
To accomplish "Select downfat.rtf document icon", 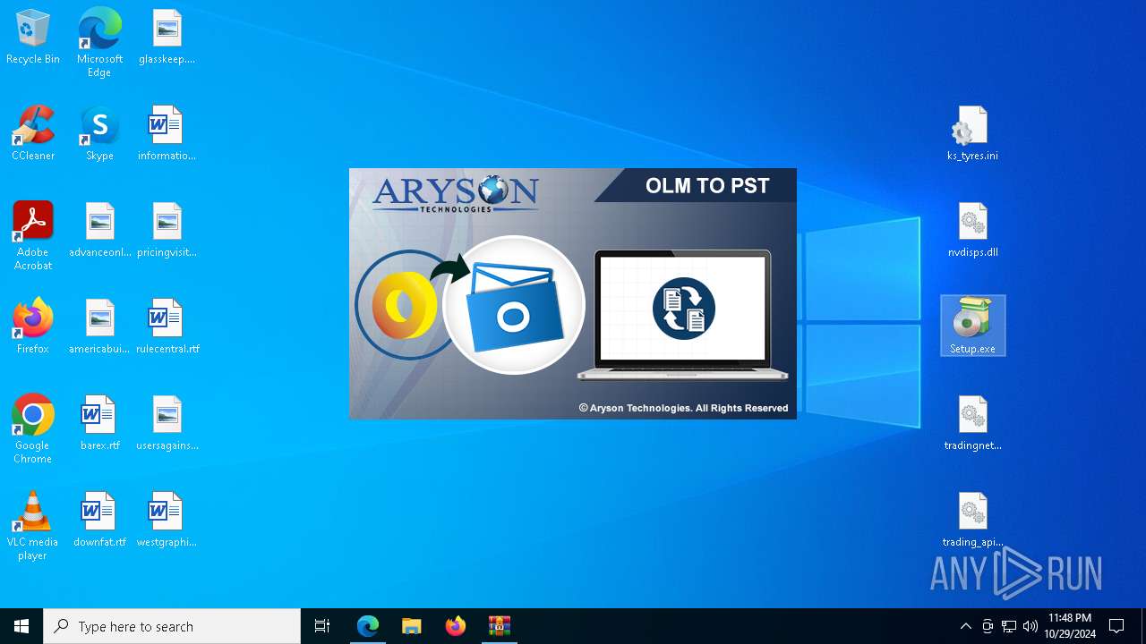I will click(x=99, y=521).
